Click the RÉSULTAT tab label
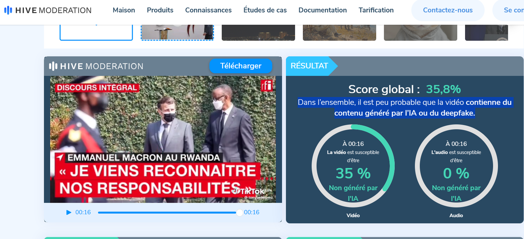 click(x=309, y=66)
